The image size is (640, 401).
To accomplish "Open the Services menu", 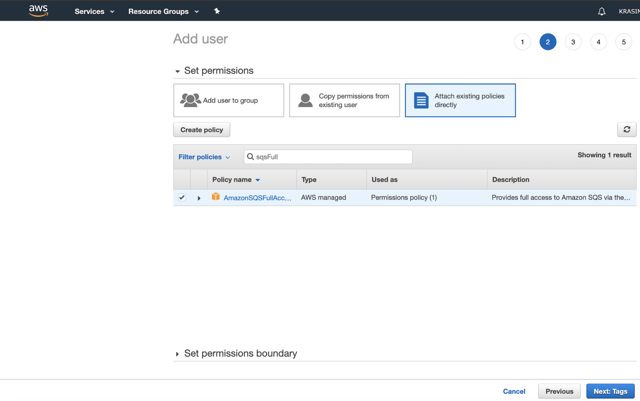I will (94, 12).
